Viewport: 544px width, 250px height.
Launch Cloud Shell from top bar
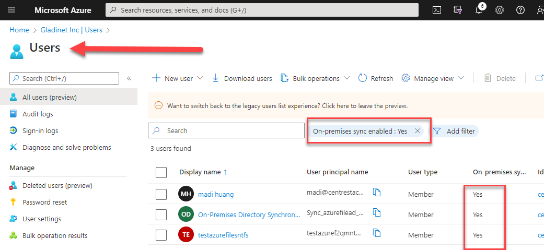coord(437,10)
